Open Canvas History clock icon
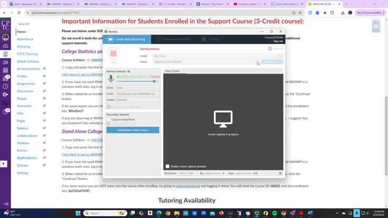The width and height of the screenshot is (388, 218). [x=5, y=86]
